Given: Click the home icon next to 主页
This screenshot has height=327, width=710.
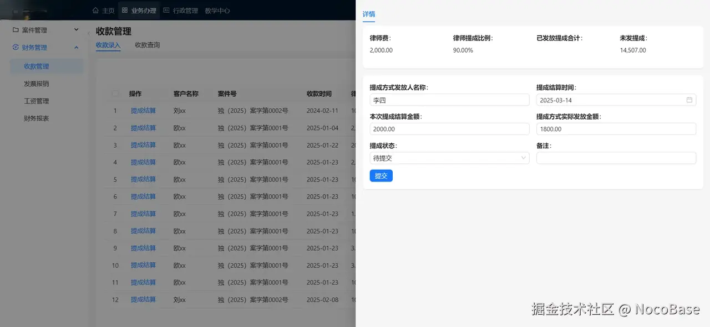Looking at the screenshot, I should pyautogui.click(x=95, y=11).
